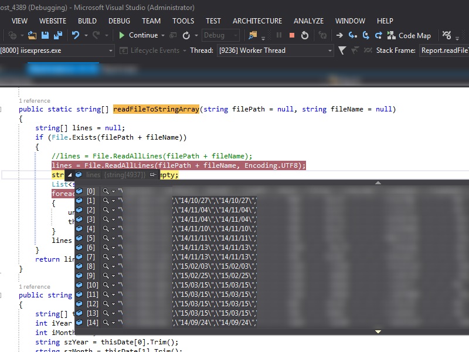This screenshot has width=469, height=352.
Task: Save the current file
Action: [45, 35]
